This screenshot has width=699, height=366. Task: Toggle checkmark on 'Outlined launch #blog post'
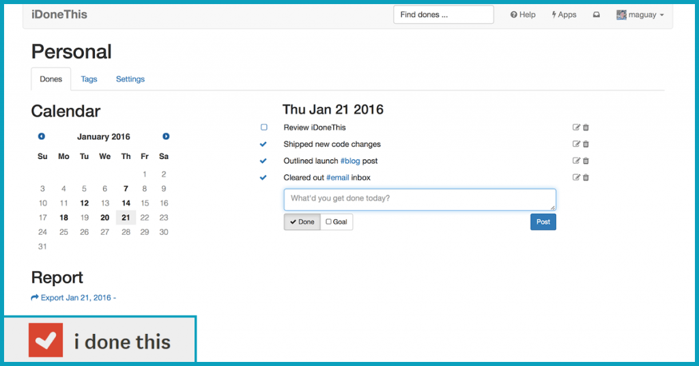tap(263, 160)
